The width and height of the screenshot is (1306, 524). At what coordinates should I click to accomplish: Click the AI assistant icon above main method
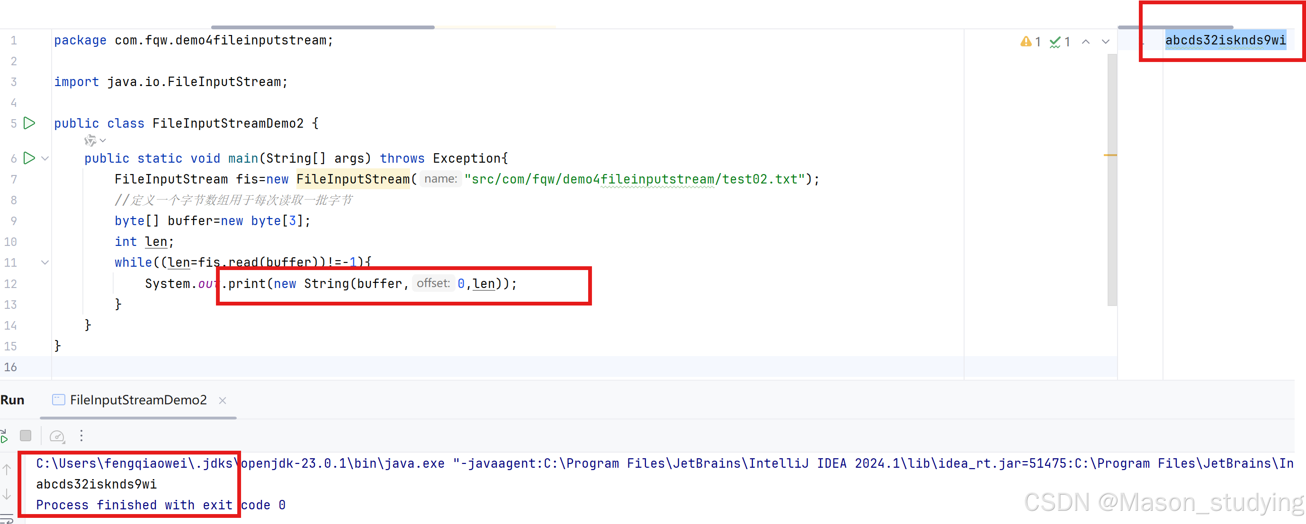[90, 140]
